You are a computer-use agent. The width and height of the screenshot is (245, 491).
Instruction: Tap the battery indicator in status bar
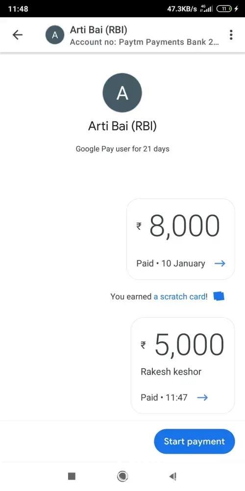pyautogui.click(x=224, y=9)
